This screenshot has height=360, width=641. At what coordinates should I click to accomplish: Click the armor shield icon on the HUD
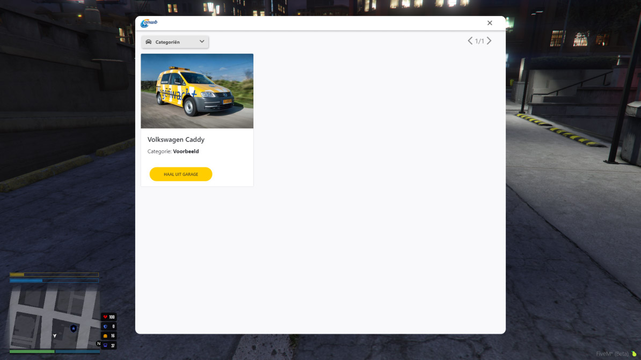105,327
